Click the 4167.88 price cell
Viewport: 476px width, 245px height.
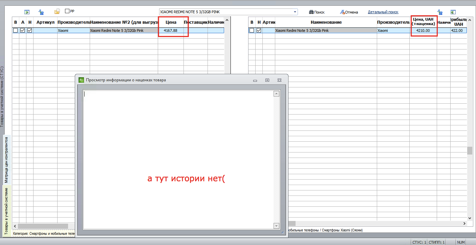(x=171, y=30)
